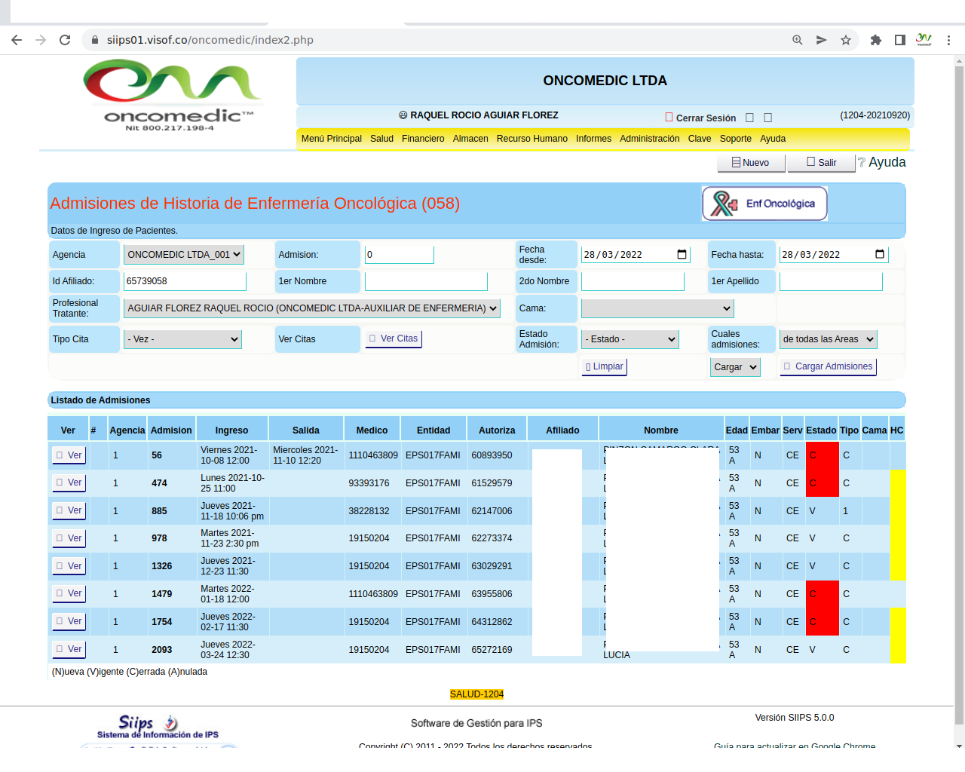Bookmark this page with star icon
This screenshot has height=772, width=965.
click(846, 40)
